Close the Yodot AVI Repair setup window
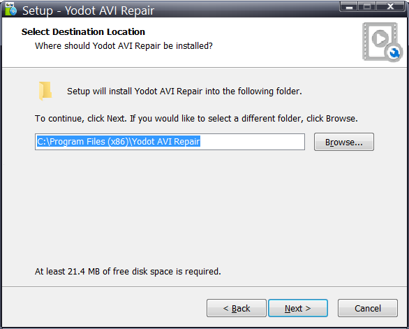This screenshot has height=329, width=409. point(390,6)
